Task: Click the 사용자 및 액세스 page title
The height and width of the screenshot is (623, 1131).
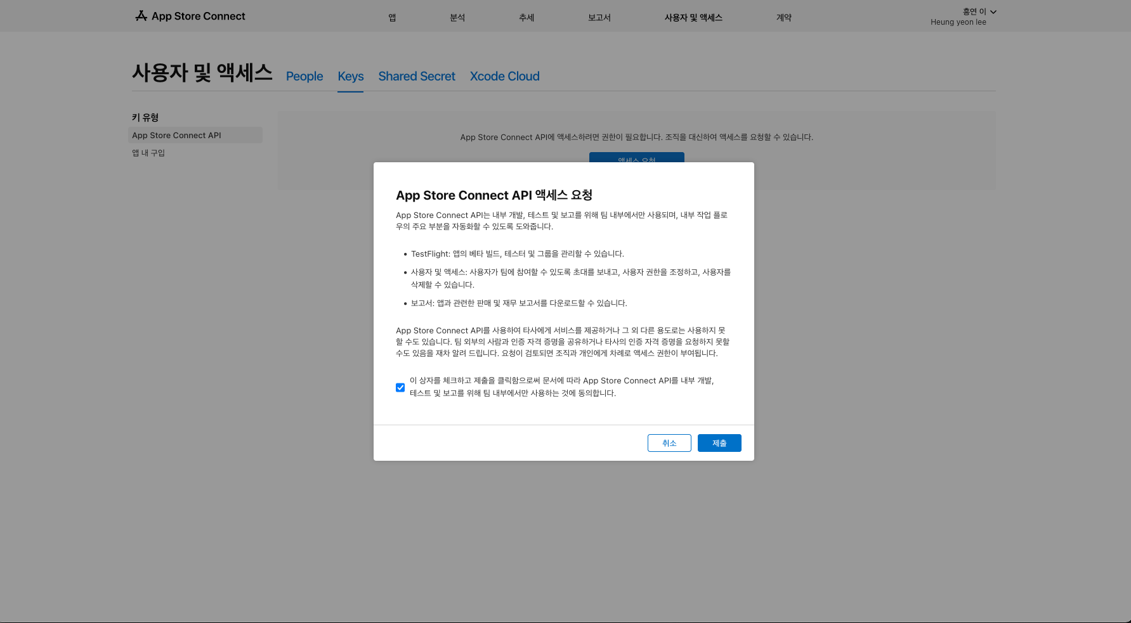Action: pyautogui.click(x=202, y=73)
